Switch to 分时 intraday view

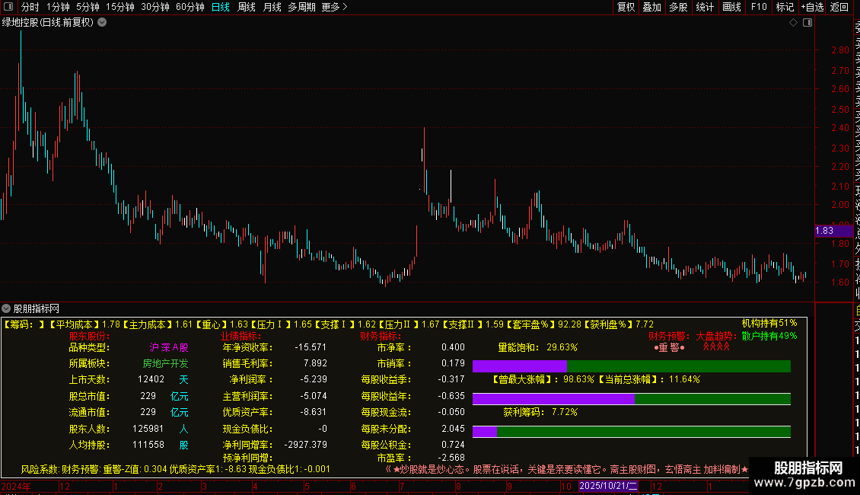tap(30, 7)
